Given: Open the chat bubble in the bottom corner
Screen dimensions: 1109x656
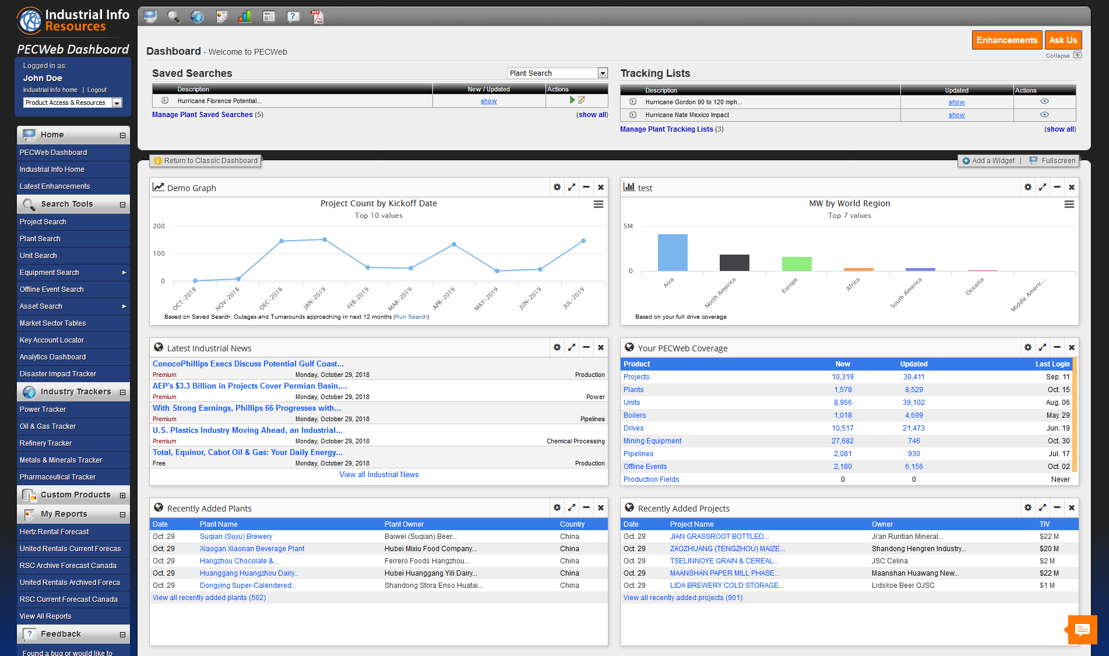Looking at the screenshot, I should (x=1082, y=630).
